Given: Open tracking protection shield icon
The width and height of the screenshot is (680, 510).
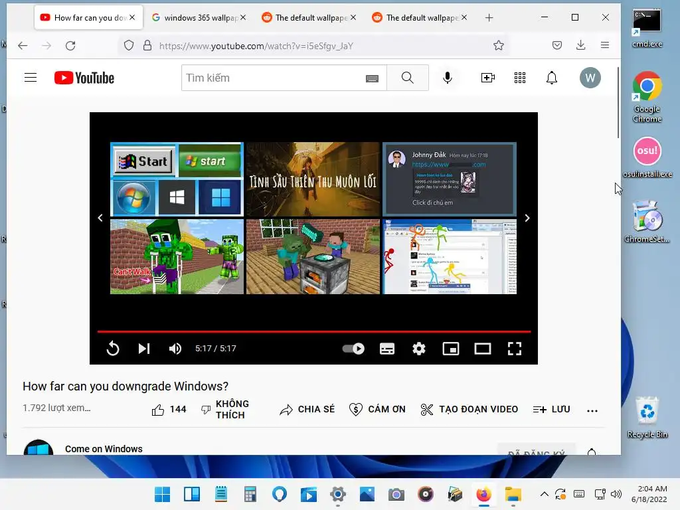Looking at the screenshot, I should [x=129, y=46].
